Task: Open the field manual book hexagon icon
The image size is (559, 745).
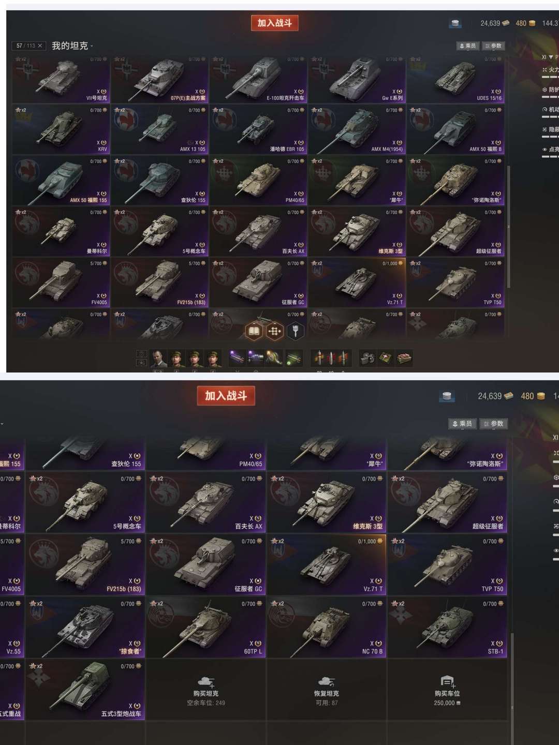Action: pyautogui.click(x=254, y=331)
